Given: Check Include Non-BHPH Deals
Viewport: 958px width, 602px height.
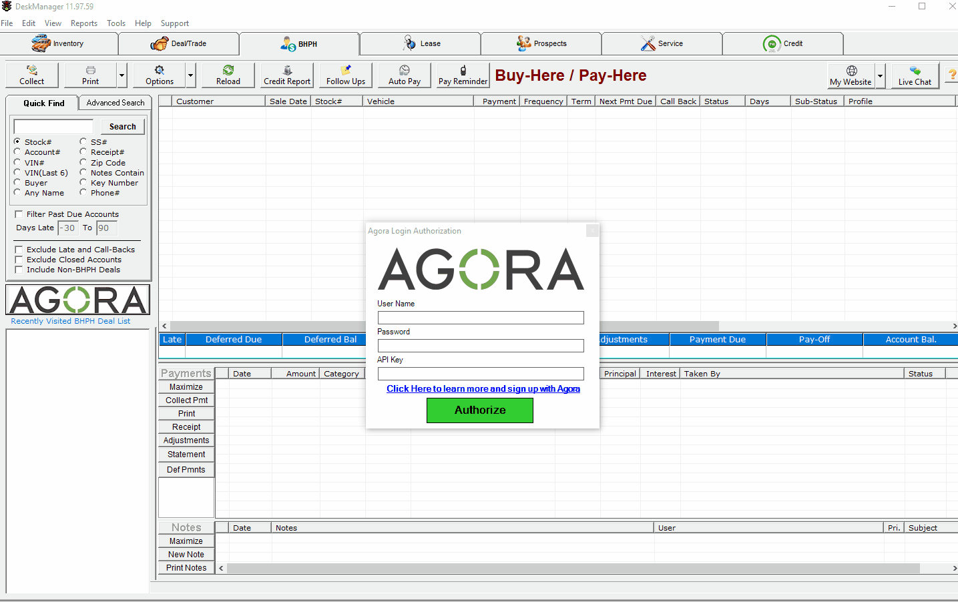Looking at the screenshot, I should point(19,270).
